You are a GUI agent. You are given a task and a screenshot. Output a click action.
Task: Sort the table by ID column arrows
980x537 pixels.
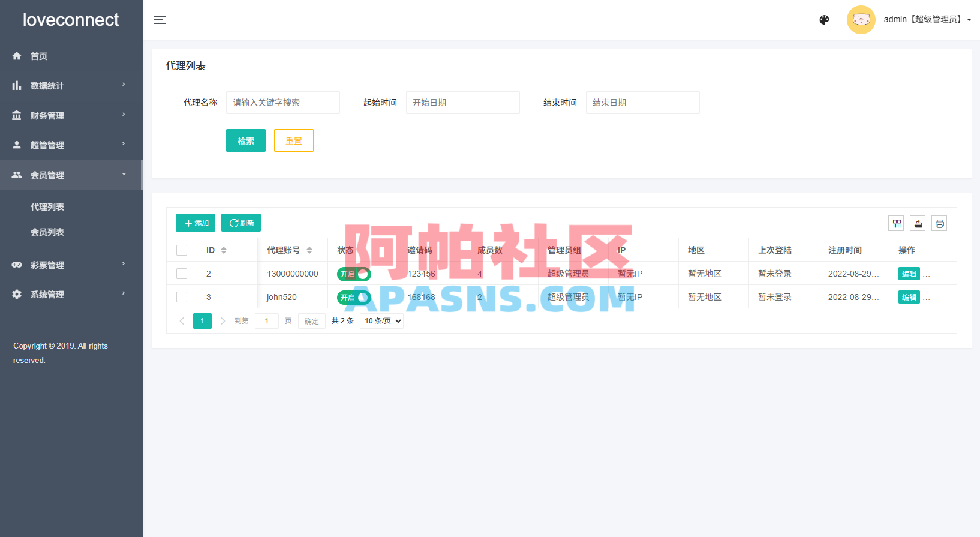click(x=224, y=250)
